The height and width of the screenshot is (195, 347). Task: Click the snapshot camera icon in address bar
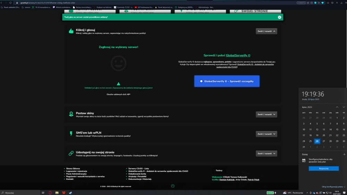312,3
